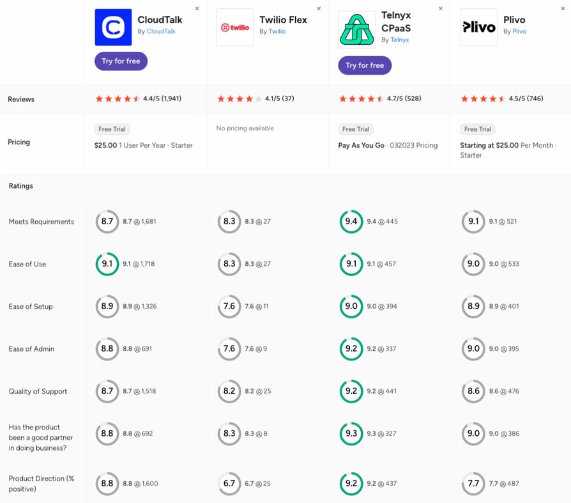
Task: Remove CloudTalk column with its X icon
Action: (197, 8)
